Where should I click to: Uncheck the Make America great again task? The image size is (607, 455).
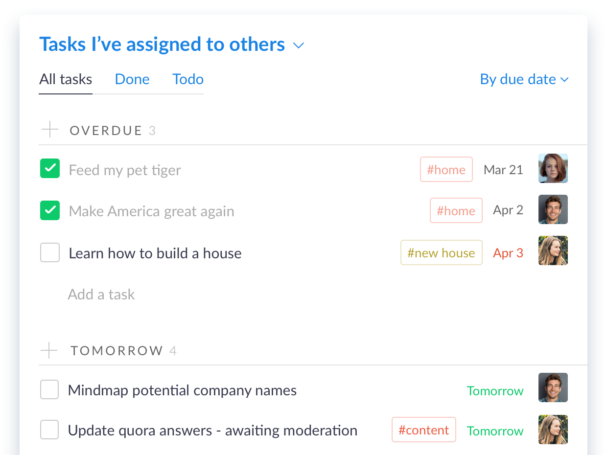(50, 210)
